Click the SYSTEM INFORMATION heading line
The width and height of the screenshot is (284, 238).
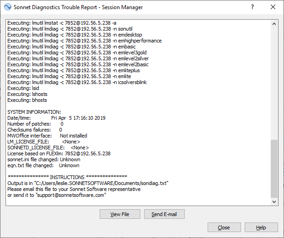[x=34, y=112]
